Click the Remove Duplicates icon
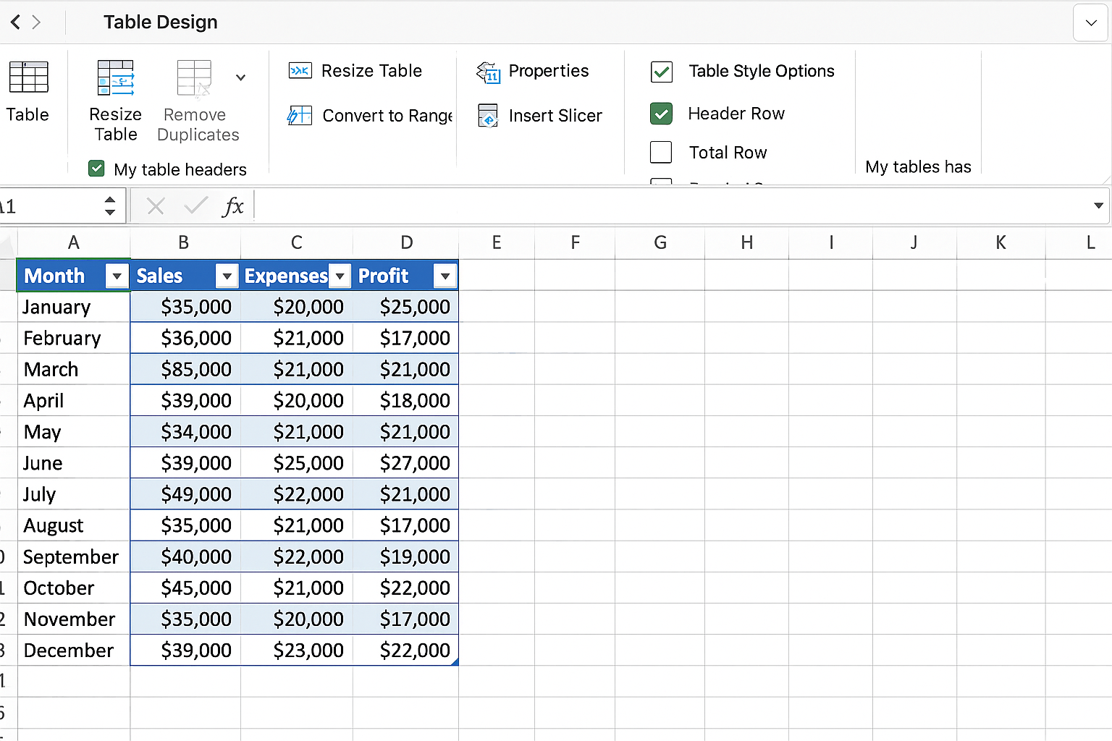Viewport: 1112px width, 741px height. [x=195, y=78]
